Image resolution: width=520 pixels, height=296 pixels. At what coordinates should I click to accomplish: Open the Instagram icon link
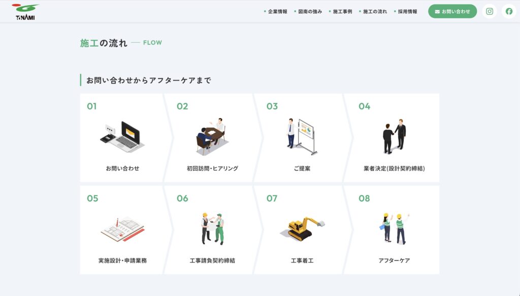click(490, 11)
